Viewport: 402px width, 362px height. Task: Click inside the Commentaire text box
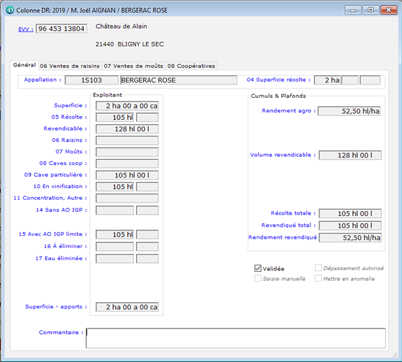coord(236,338)
